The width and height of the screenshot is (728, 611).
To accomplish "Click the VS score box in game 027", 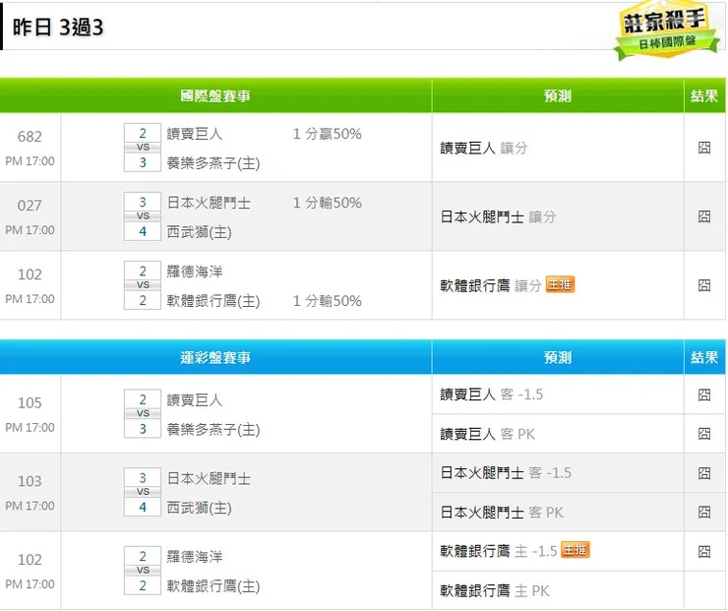I will tap(143, 215).
